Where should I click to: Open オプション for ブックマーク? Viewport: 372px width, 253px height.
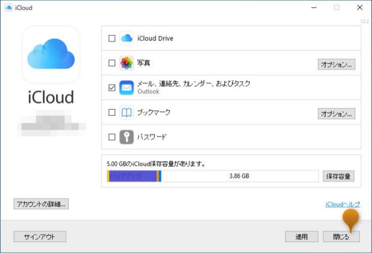336,114
